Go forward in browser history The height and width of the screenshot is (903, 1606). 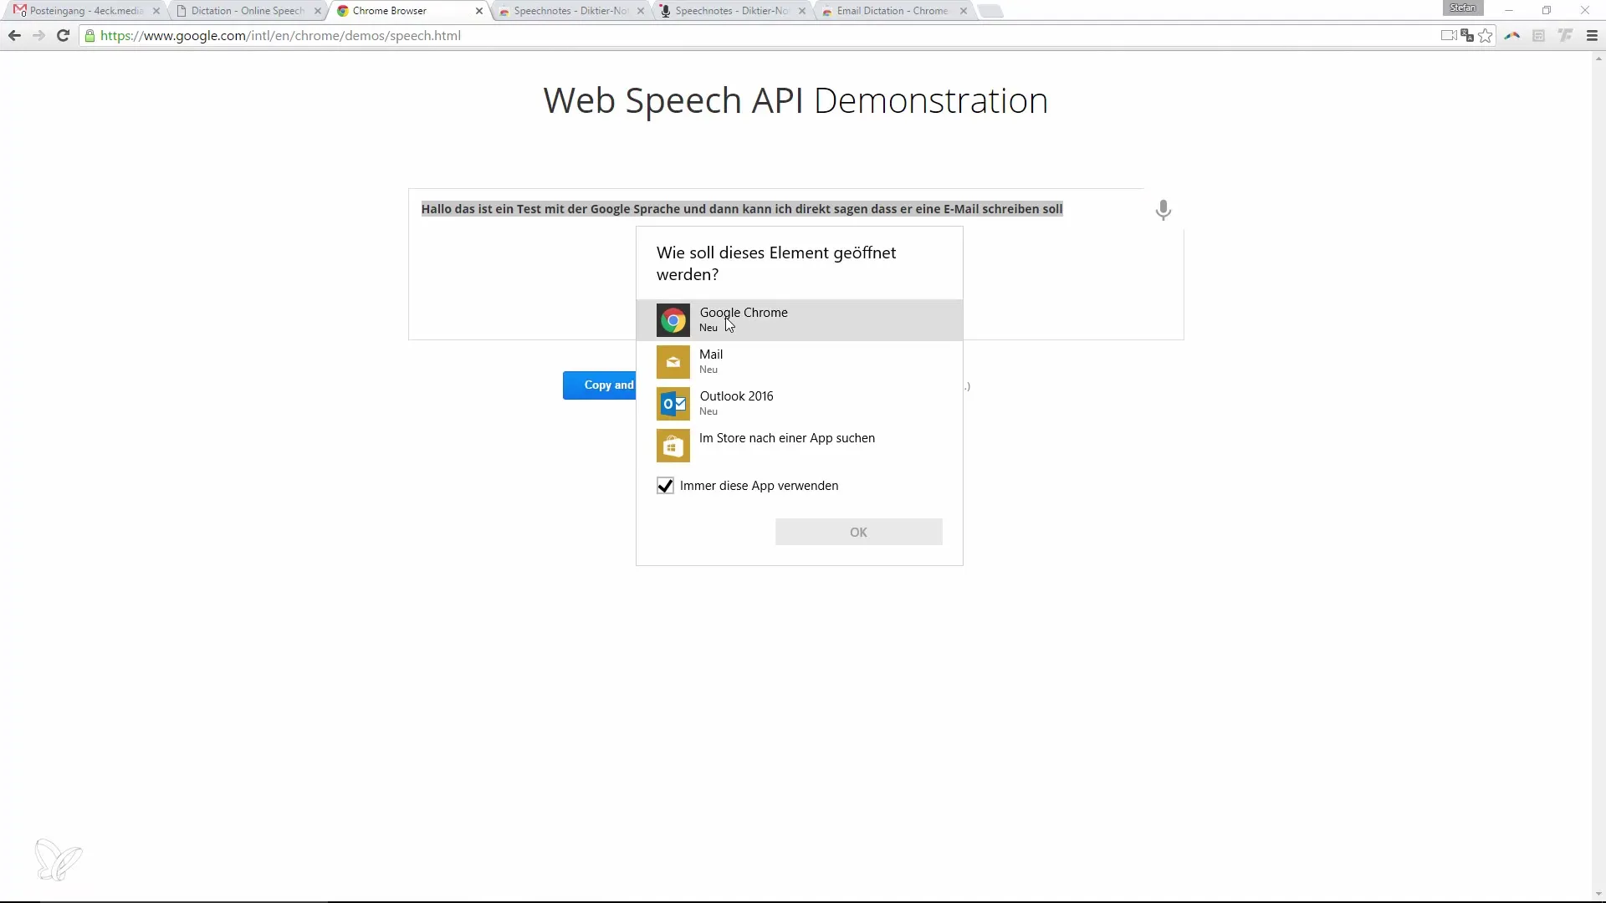pyautogui.click(x=38, y=36)
